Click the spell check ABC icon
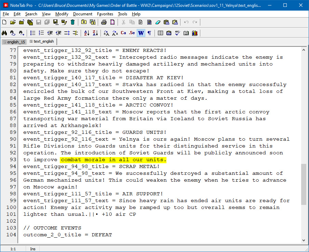This screenshot has height=252, width=309. (177, 33)
